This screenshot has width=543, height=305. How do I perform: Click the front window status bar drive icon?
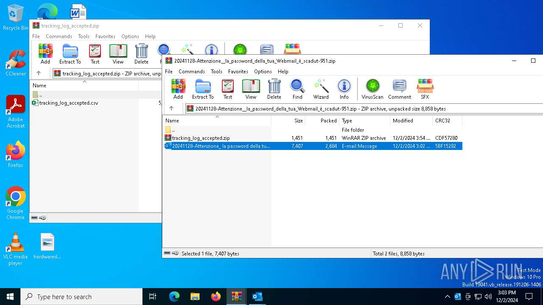point(167,253)
